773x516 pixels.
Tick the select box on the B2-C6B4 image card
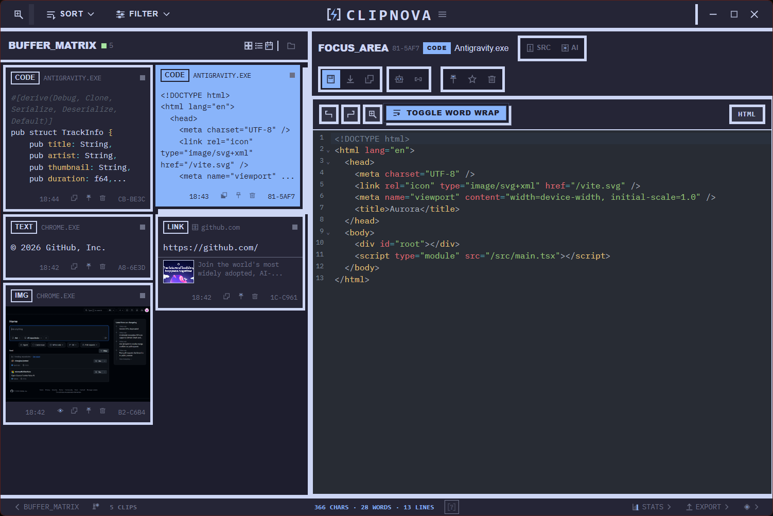143,296
